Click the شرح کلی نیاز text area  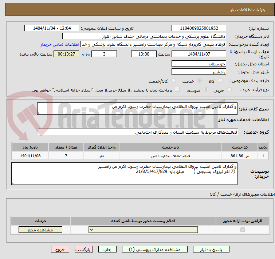137,109
